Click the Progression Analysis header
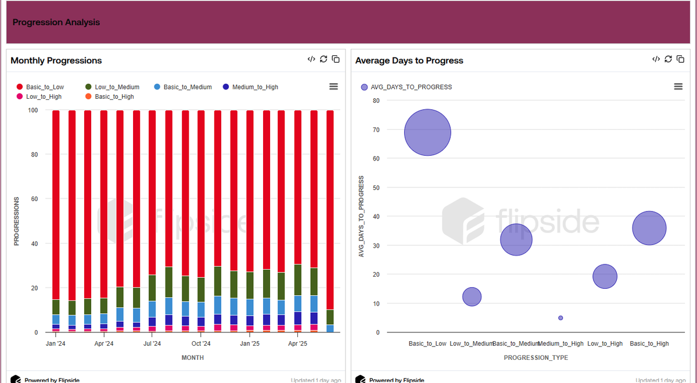The image size is (697, 383). tap(56, 22)
